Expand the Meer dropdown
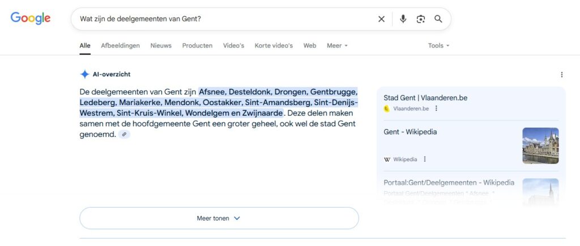 tap(337, 45)
